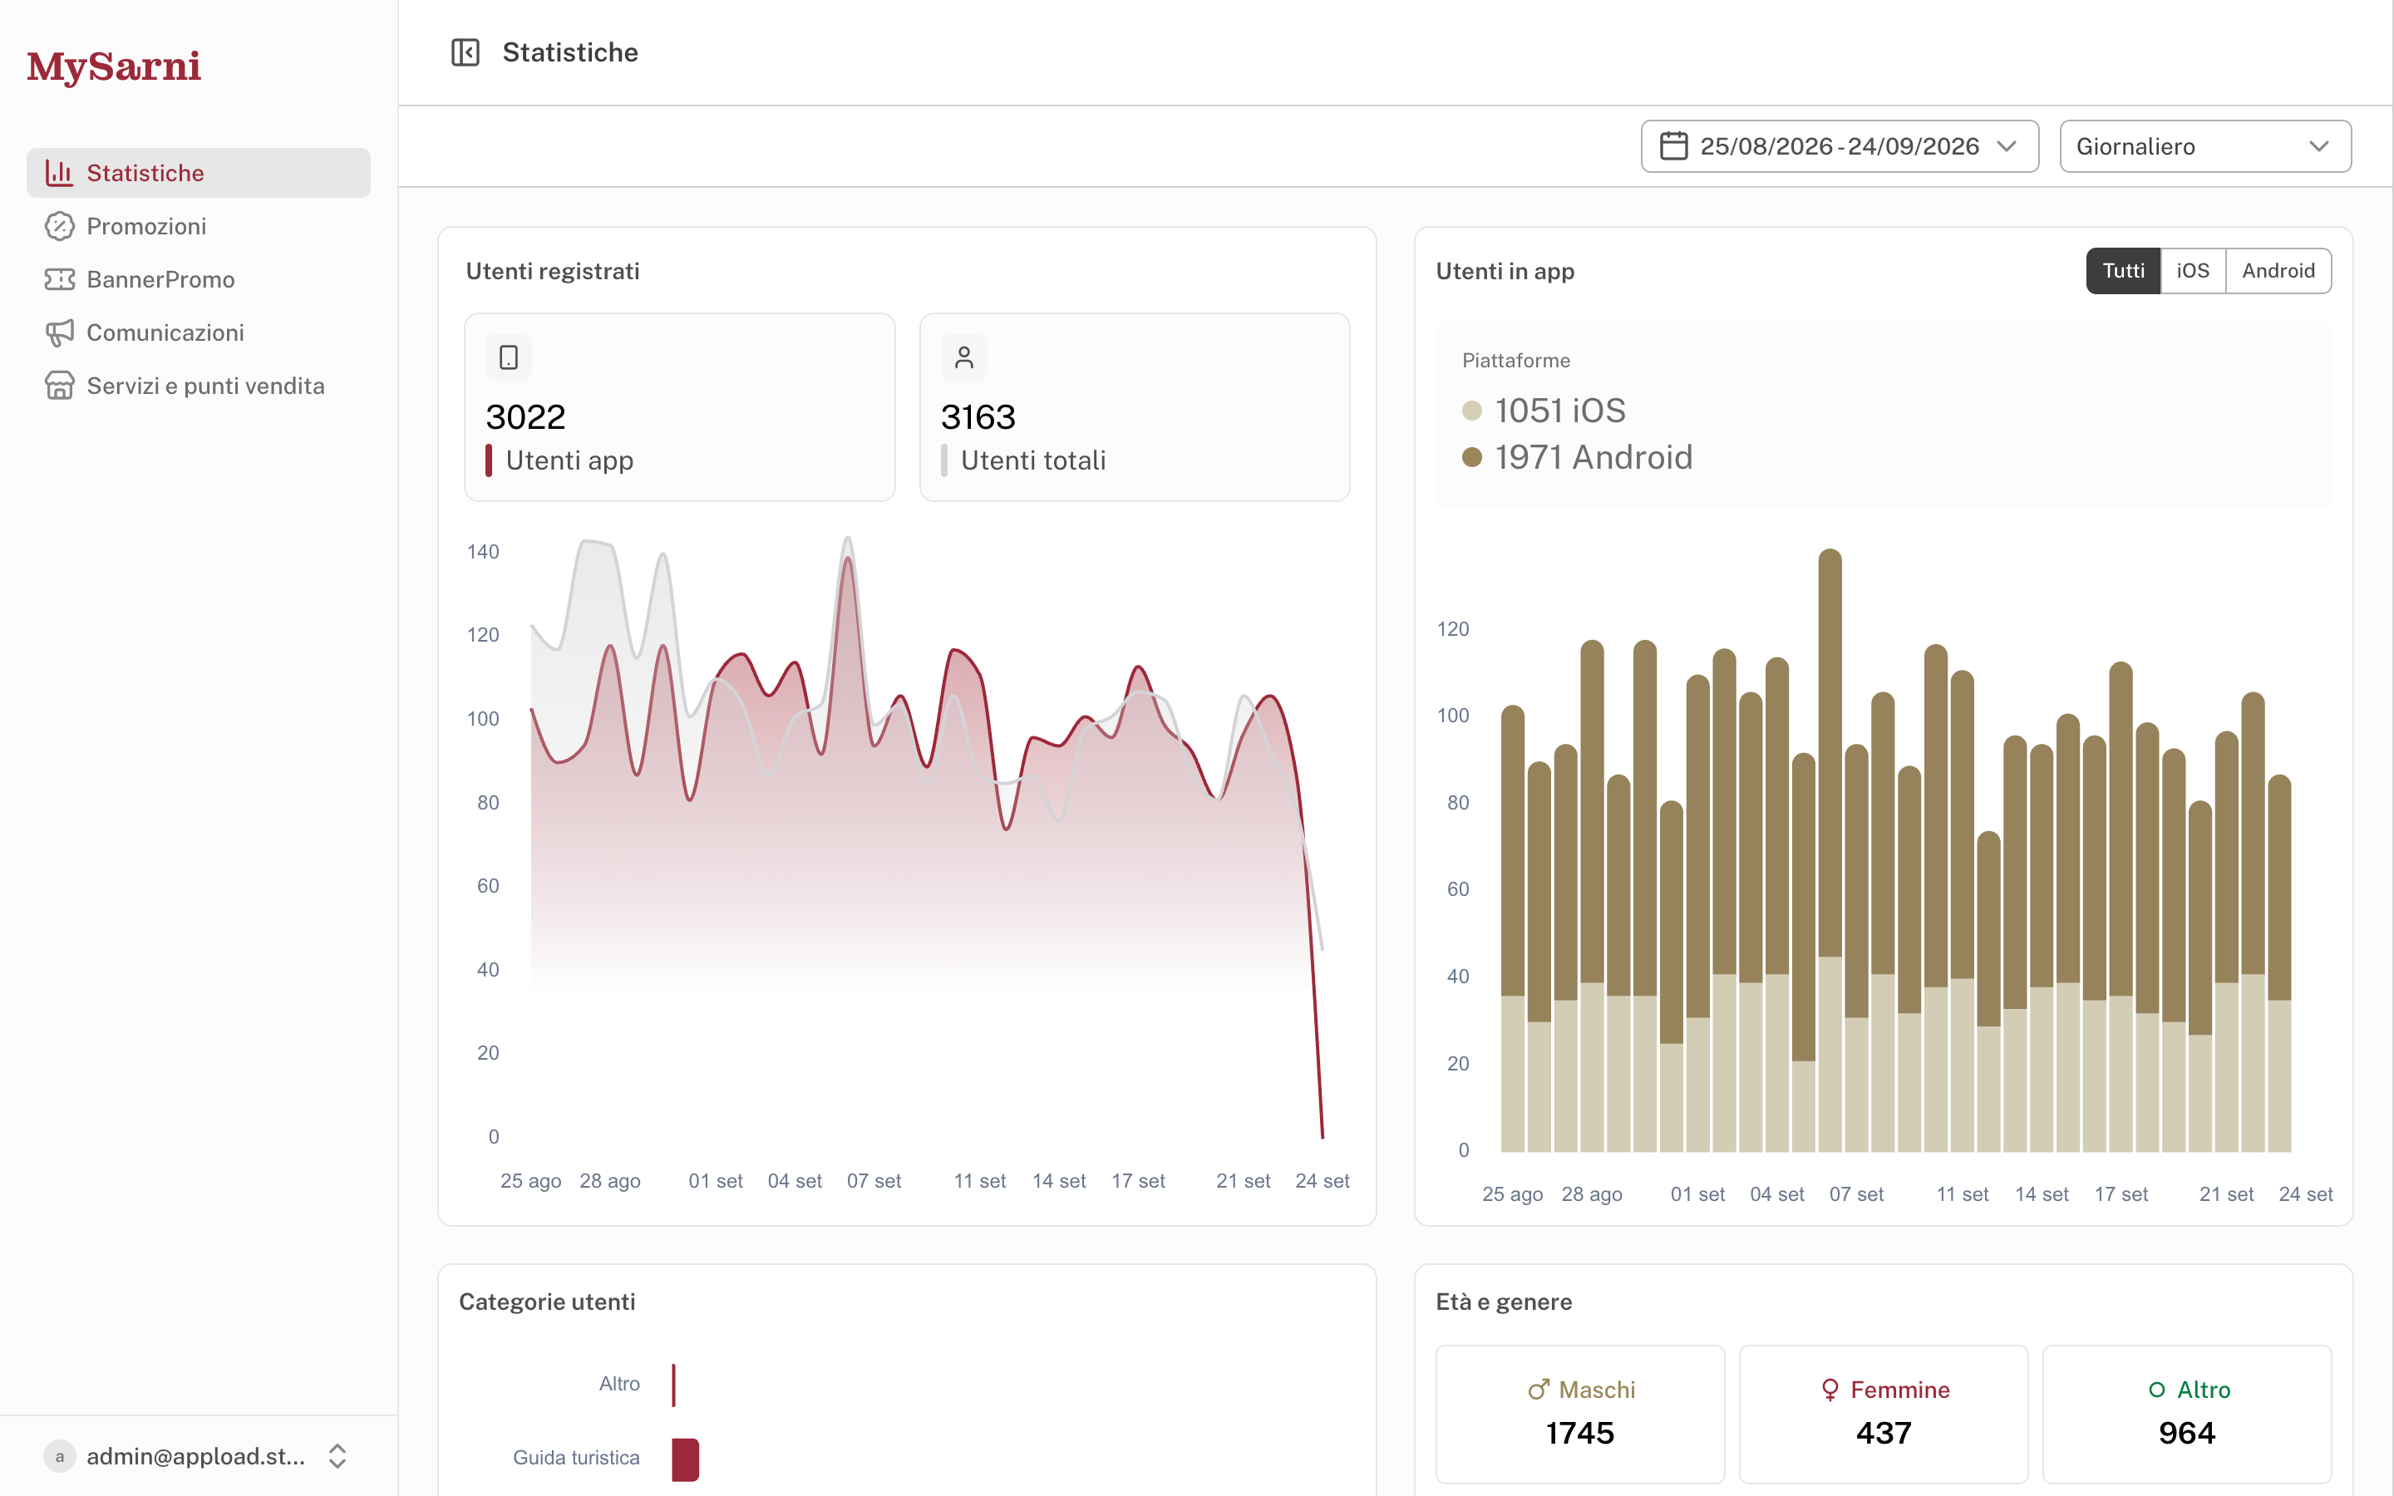Click the tallest bar in Utenti in app chart
Image resolution: width=2394 pixels, height=1496 pixels.
point(1830,851)
